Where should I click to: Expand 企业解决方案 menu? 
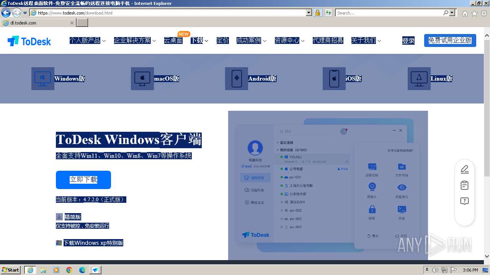pos(135,40)
